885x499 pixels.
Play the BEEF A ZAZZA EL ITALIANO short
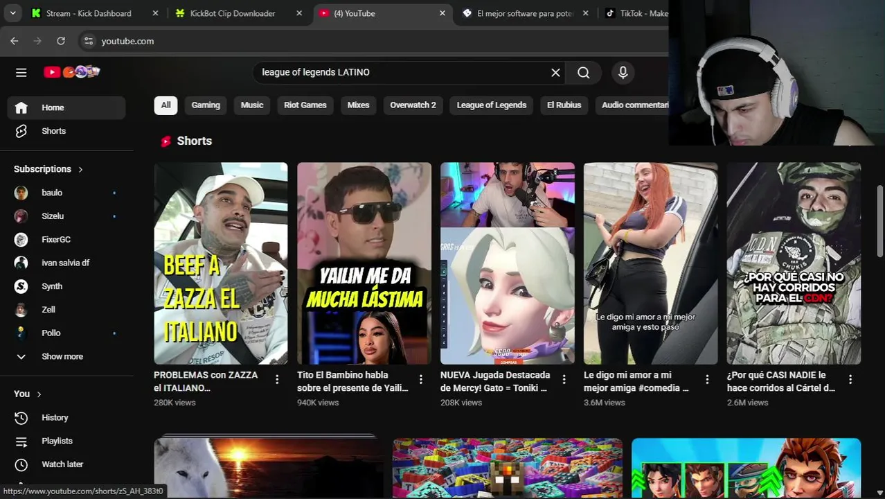221,263
